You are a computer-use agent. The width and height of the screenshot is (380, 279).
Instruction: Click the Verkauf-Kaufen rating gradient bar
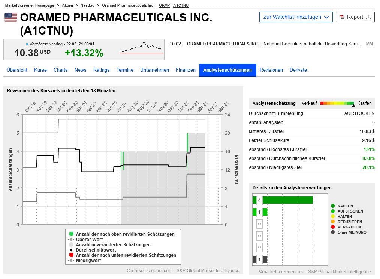pyautogui.click(x=337, y=103)
